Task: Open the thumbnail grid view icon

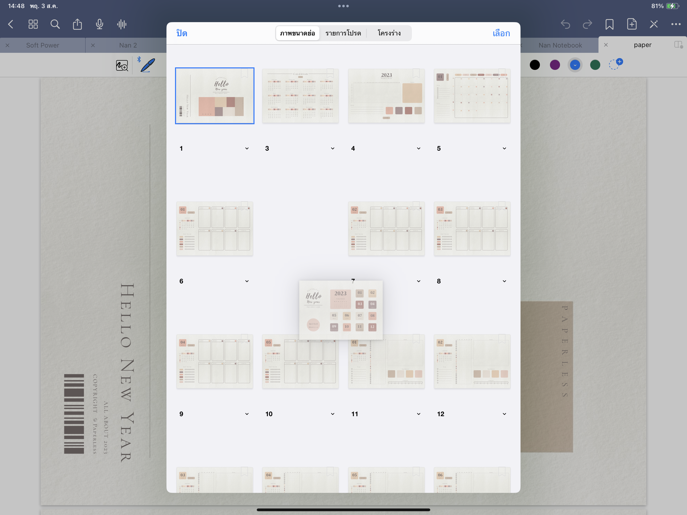Action: coord(33,24)
